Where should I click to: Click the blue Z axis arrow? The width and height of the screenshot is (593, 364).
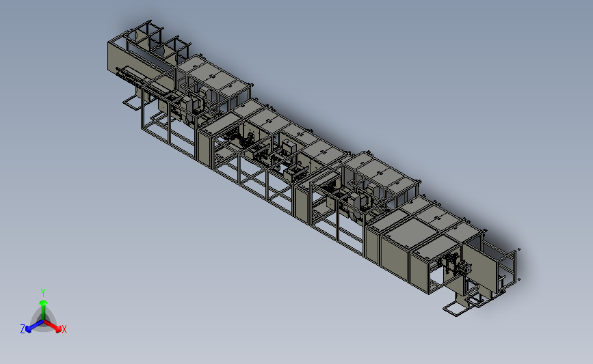(34, 326)
